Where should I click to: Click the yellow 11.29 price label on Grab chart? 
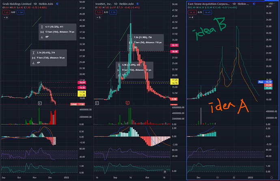82,95
